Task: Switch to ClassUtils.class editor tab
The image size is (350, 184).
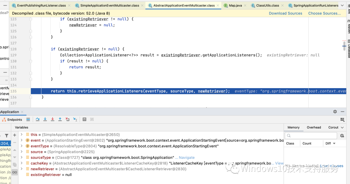Action: [268, 5]
